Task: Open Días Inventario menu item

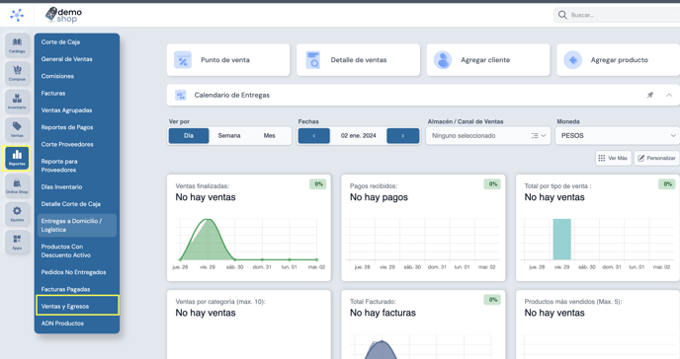Action: (x=61, y=187)
